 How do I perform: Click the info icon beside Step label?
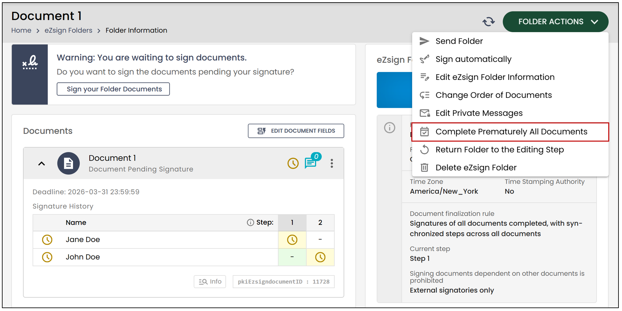250,222
